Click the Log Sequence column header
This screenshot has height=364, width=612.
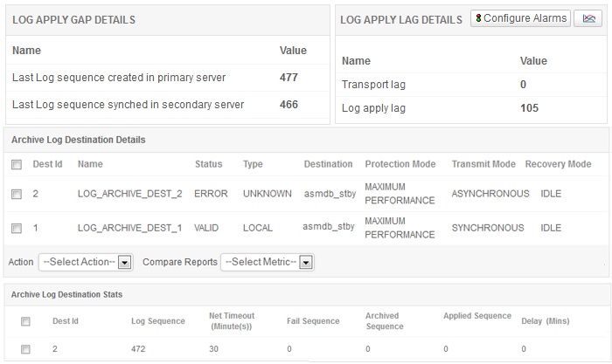157,321
